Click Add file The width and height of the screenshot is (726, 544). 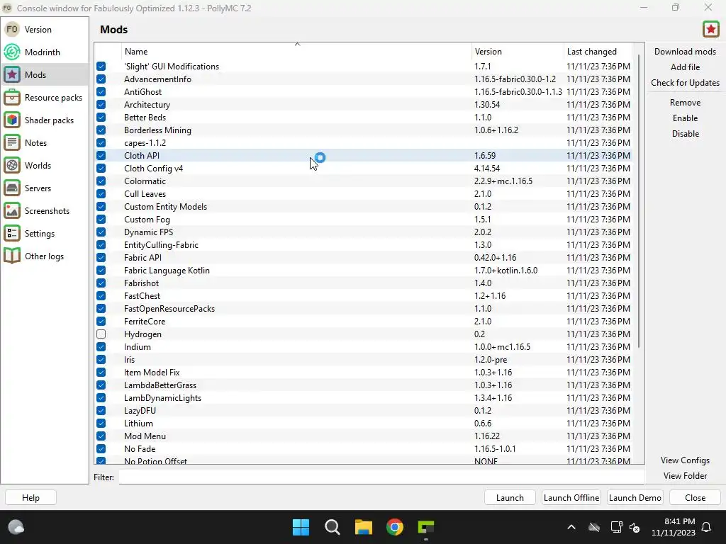pyautogui.click(x=685, y=67)
